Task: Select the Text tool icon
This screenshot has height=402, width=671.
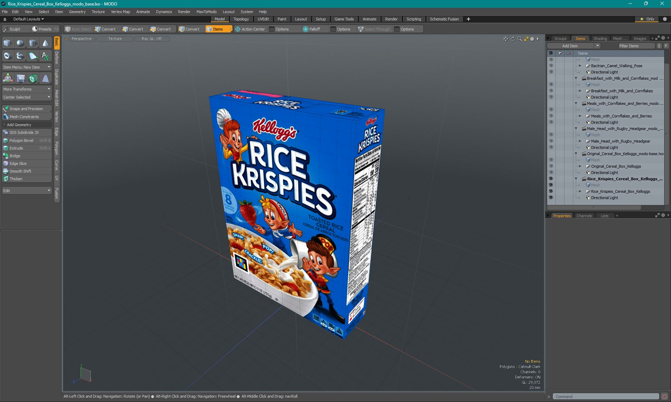Action: coord(45,56)
